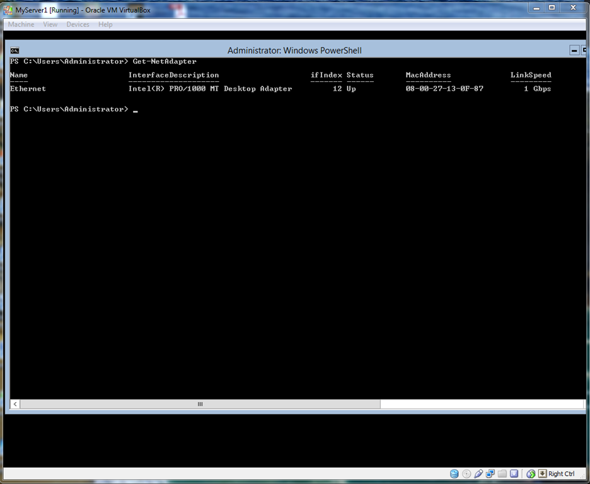The image size is (590, 484).
Task: Click the ifIndex value 12
Action: click(337, 89)
